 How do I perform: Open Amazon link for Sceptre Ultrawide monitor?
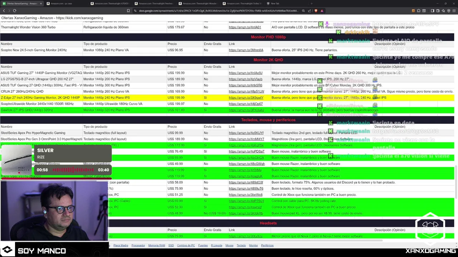(246, 104)
